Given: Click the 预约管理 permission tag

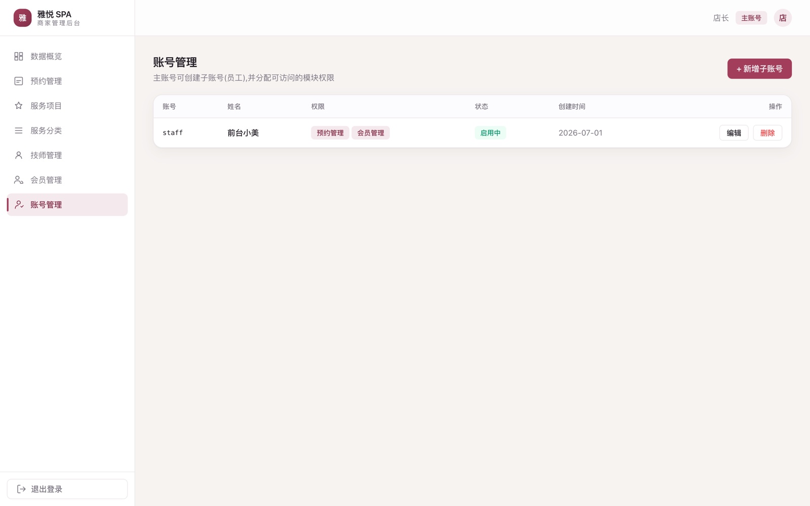Looking at the screenshot, I should click(x=330, y=133).
